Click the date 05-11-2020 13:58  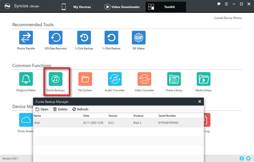coord(93,123)
